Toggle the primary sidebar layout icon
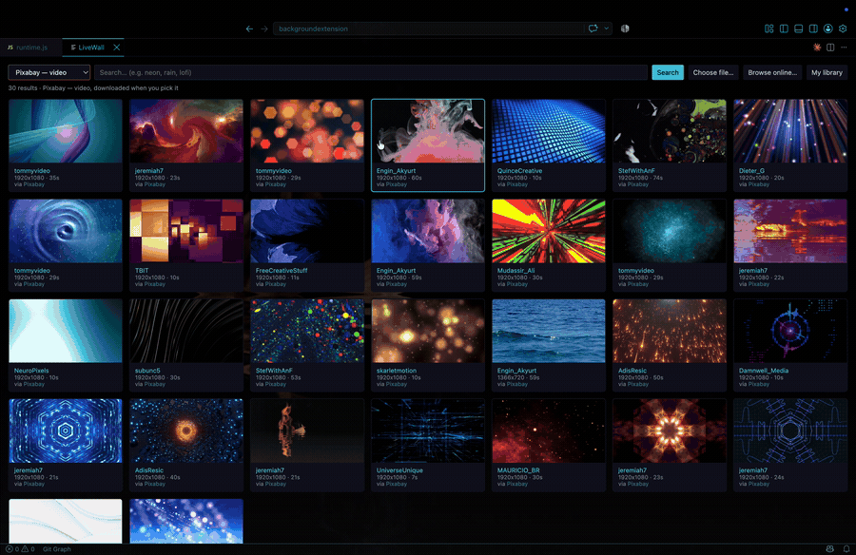856x555 pixels. 784,29
